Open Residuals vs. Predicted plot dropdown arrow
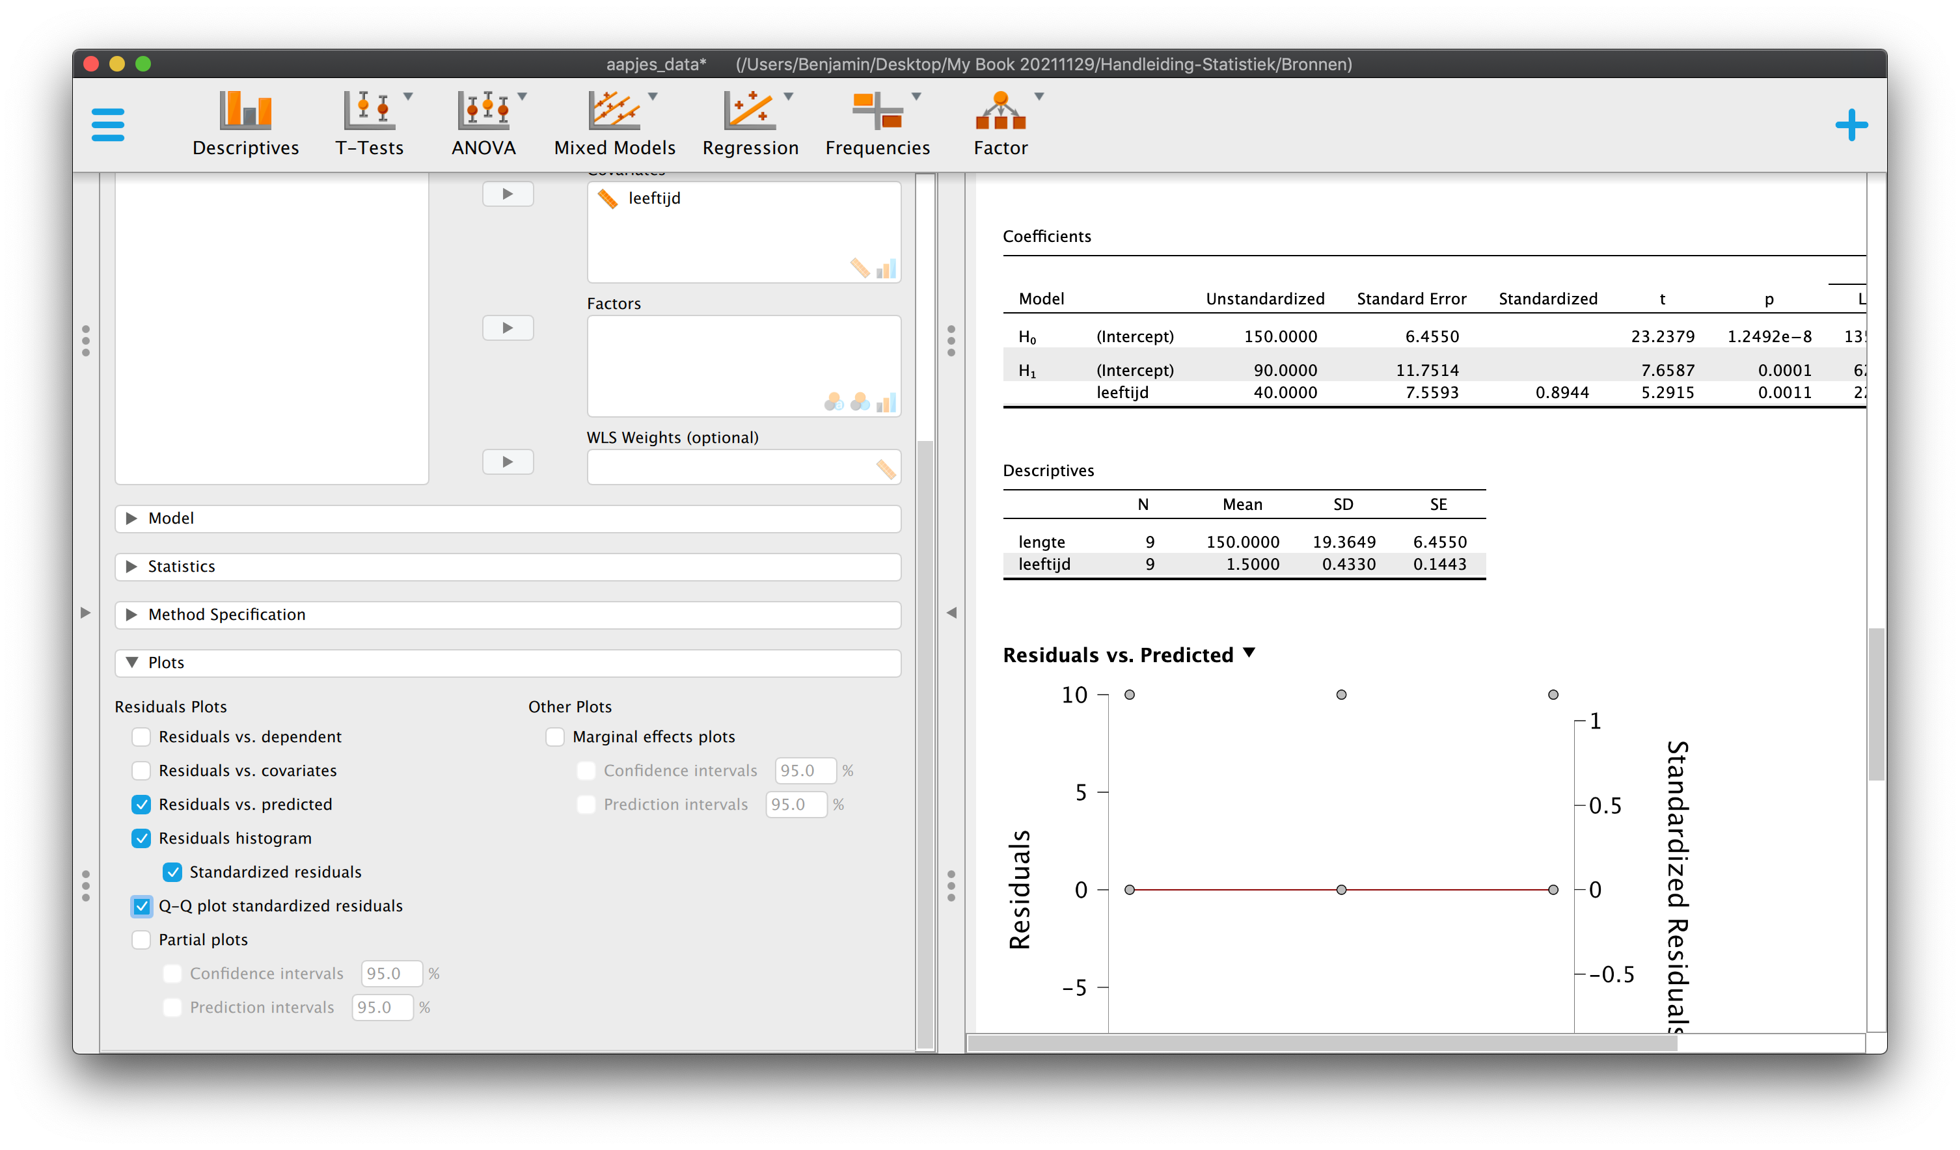1960x1150 pixels. (x=1249, y=653)
